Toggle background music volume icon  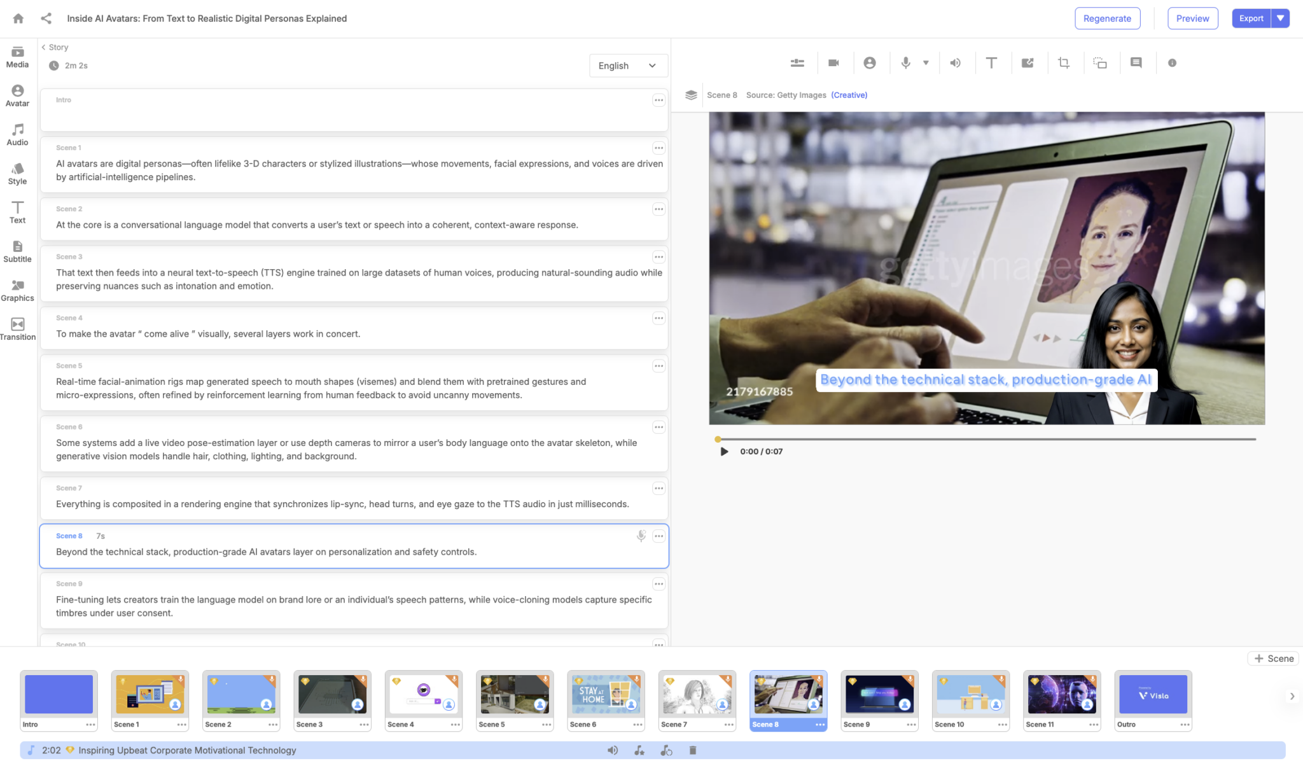point(613,750)
